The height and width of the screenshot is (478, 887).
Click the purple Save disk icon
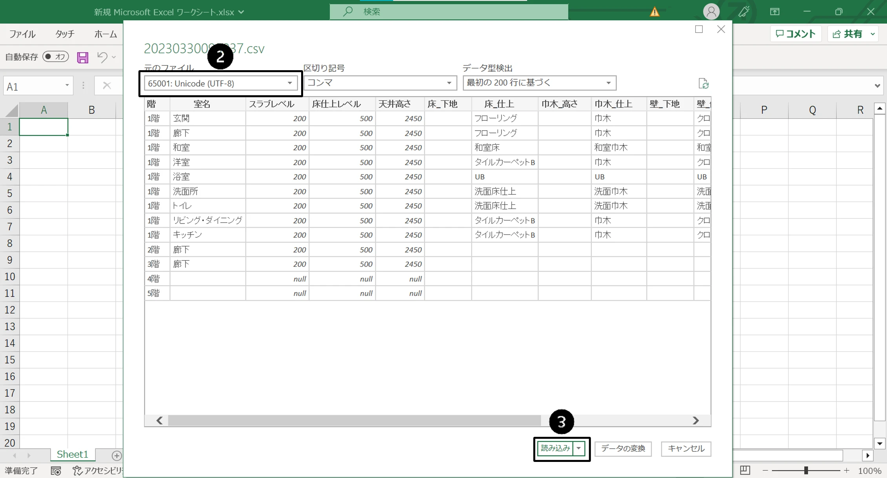[x=82, y=58]
